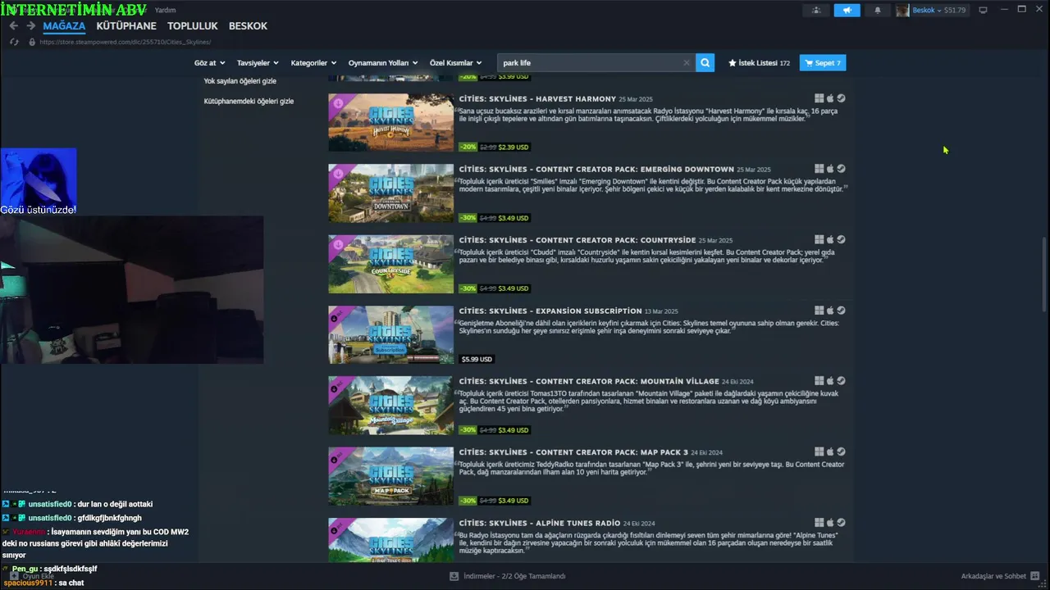Open the BESKOK profile tab
The image size is (1050, 590).
click(248, 26)
